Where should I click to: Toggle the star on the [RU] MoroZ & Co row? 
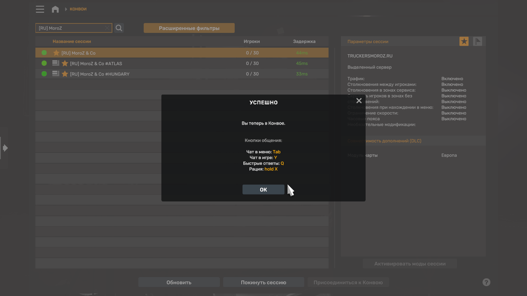(x=56, y=53)
